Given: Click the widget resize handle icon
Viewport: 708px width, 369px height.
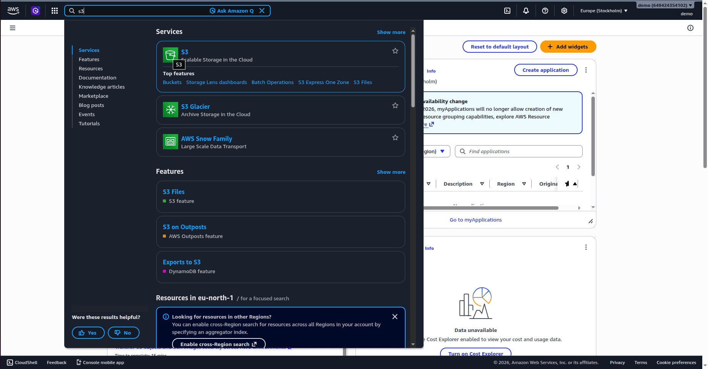Looking at the screenshot, I should 591,221.
